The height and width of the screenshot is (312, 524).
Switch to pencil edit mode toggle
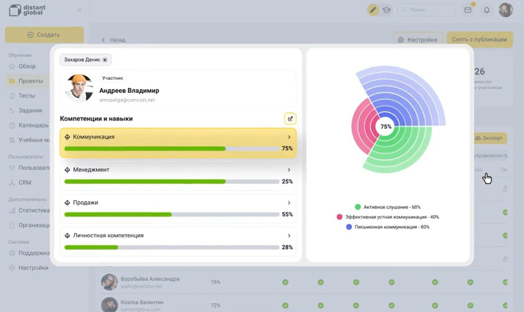click(x=373, y=10)
